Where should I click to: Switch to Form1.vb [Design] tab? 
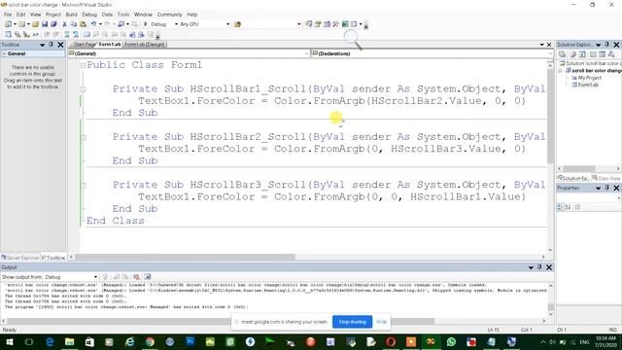[x=145, y=45]
